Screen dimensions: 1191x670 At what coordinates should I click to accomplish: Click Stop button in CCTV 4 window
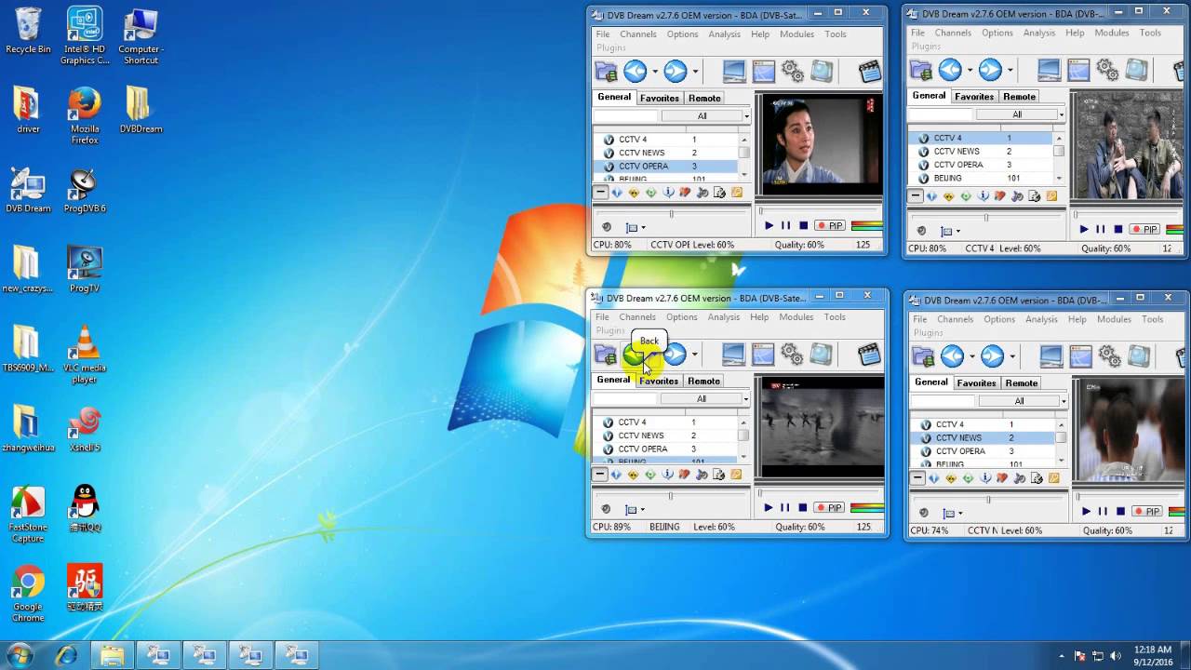[x=1118, y=230]
